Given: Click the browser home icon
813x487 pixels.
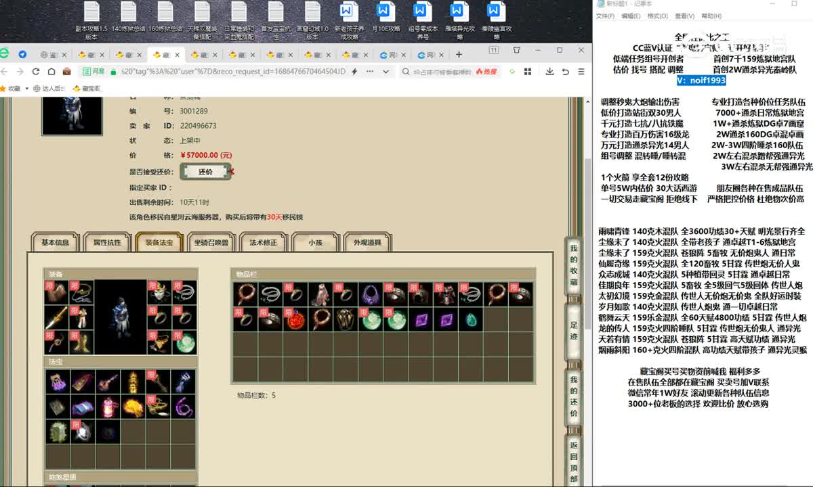Looking at the screenshot, I should [51, 71].
